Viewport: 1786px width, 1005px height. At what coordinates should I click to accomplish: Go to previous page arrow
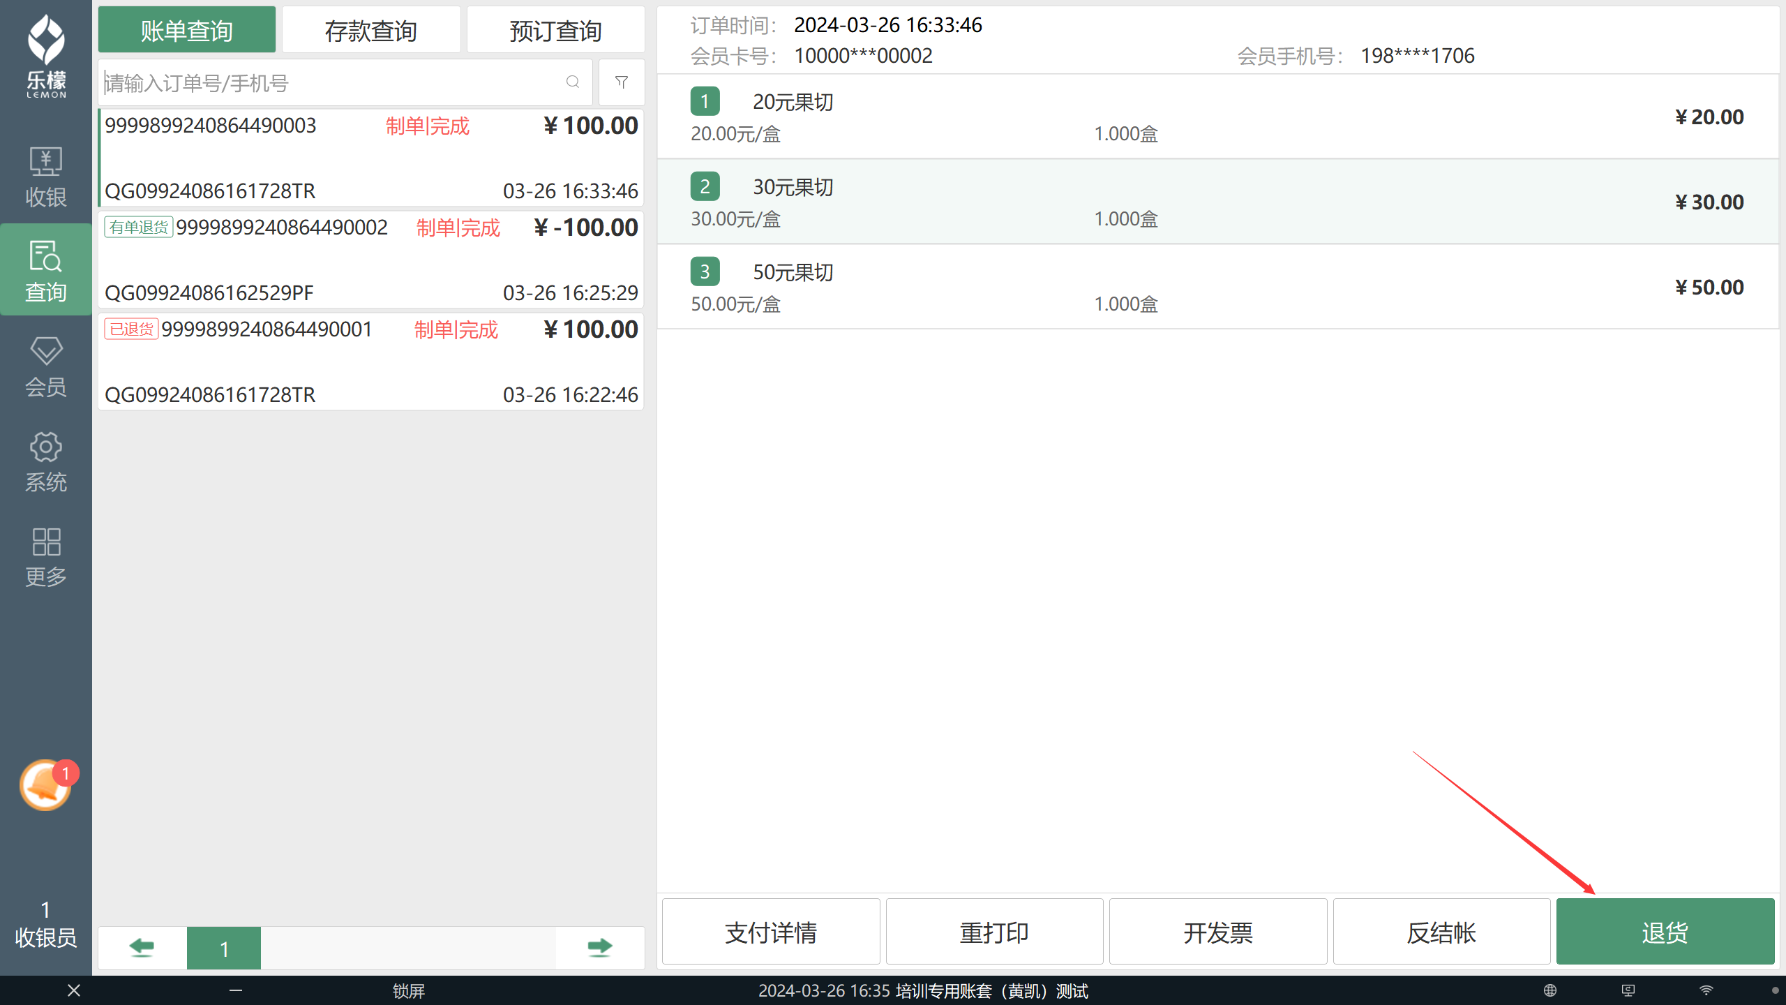[142, 948]
